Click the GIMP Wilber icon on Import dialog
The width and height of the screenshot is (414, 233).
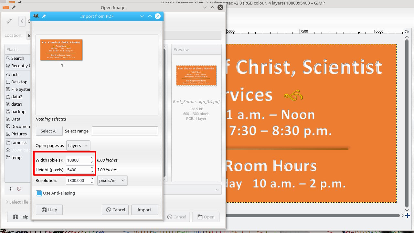point(36,16)
